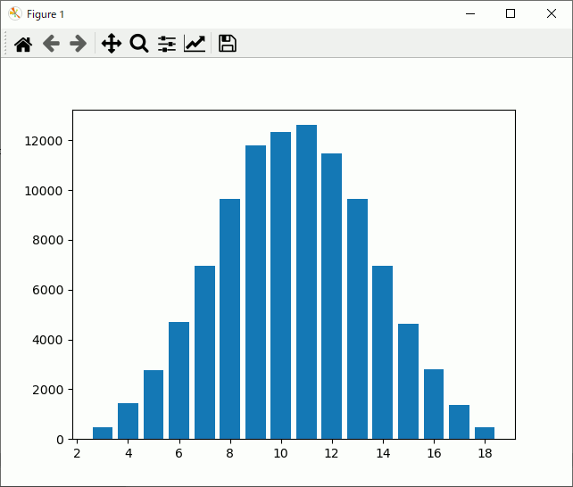573x487 pixels.
Task: Click y-axis label 12000
Action: click(44, 141)
